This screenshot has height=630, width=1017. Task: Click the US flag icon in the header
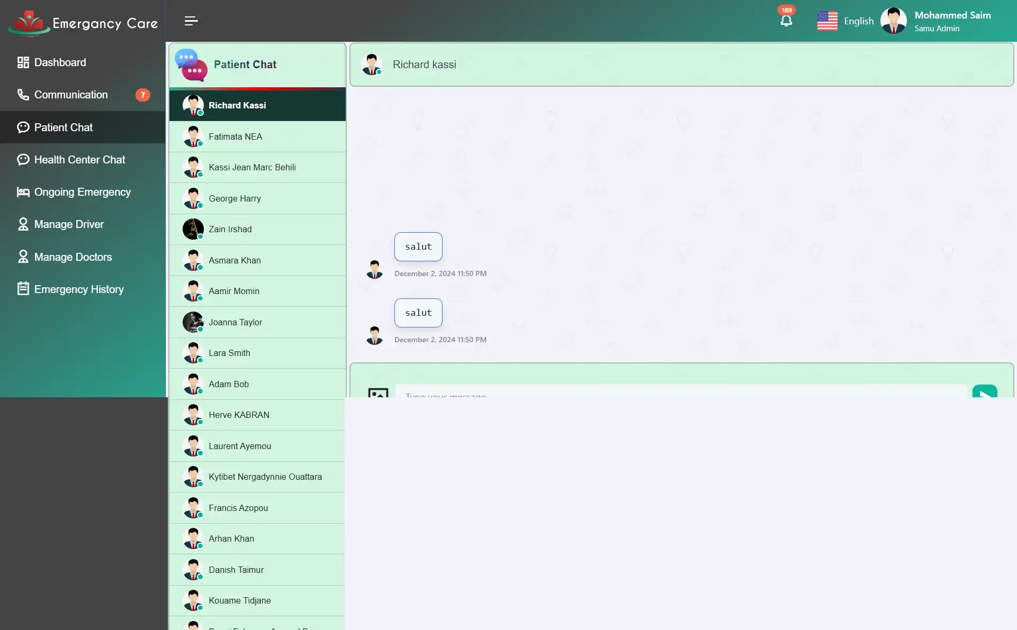(x=827, y=20)
